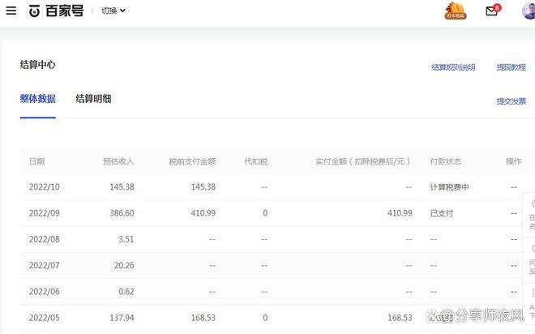Open the 结算规则说明 link

click(x=453, y=67)
